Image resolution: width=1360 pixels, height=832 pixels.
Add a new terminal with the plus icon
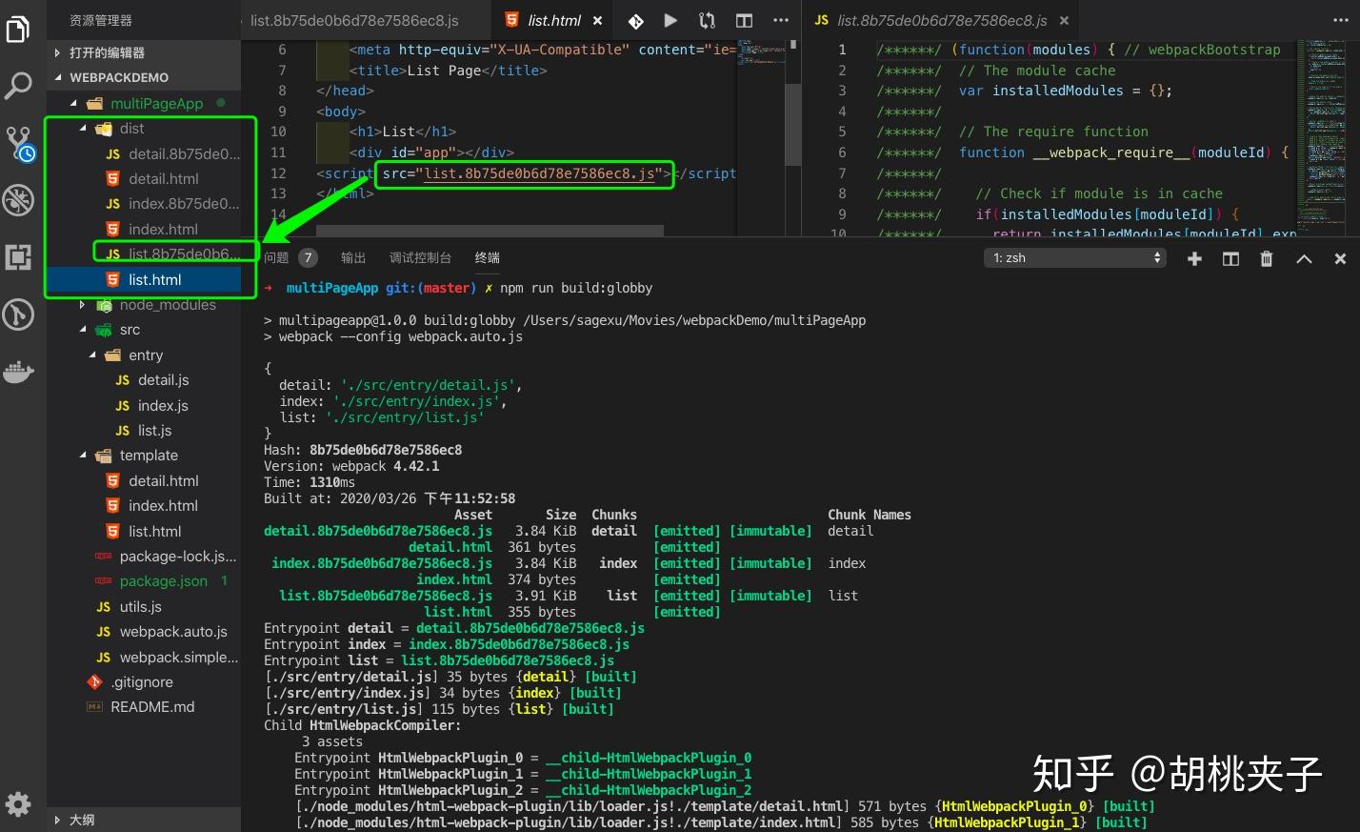[x=1194, y=257]
